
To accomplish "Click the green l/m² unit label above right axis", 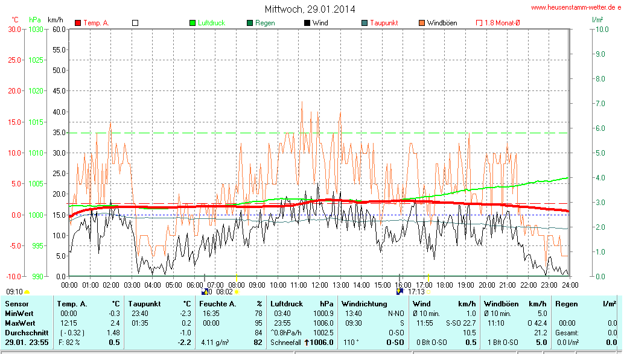I will (597, 19).
